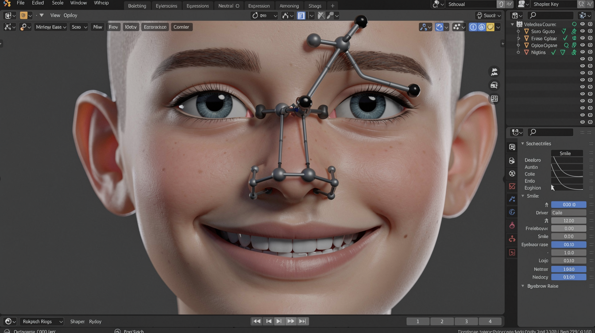Click the Eyebiaor rase value slider
Image resolution: width=595 pixels, height=333 pixels.
(569, 244)
